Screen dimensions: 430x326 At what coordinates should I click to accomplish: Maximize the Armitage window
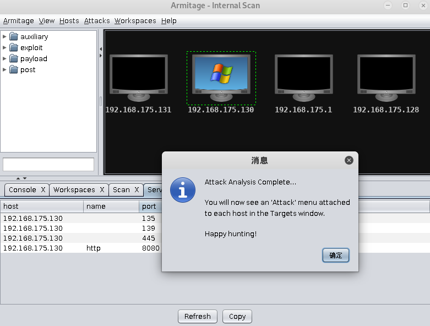coord(405,5)
